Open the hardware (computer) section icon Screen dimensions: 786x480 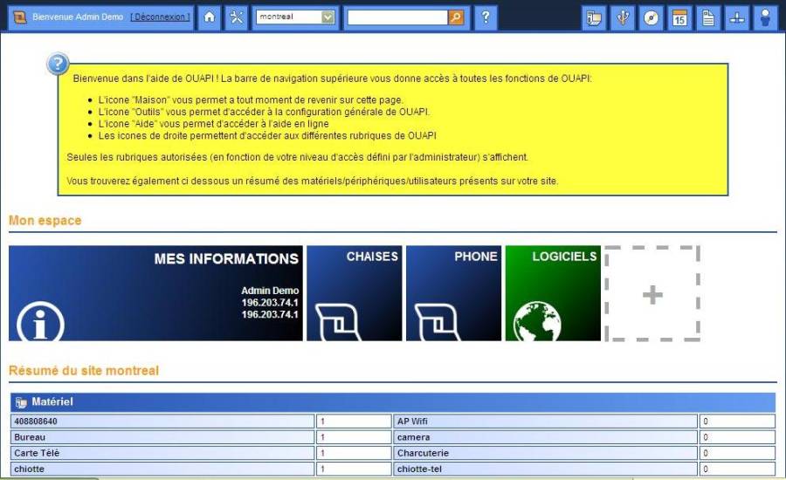pos(594,18)
